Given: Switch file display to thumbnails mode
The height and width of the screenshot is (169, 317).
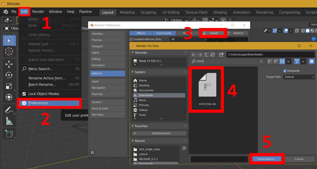Looking at the screenshot, I should pyautogui.click(x=282, y=61).
